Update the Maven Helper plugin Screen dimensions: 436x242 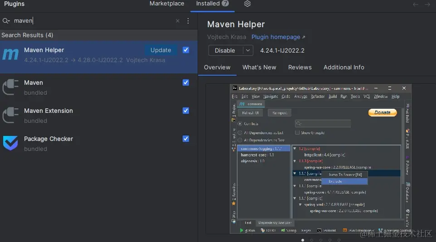[161, 50]
